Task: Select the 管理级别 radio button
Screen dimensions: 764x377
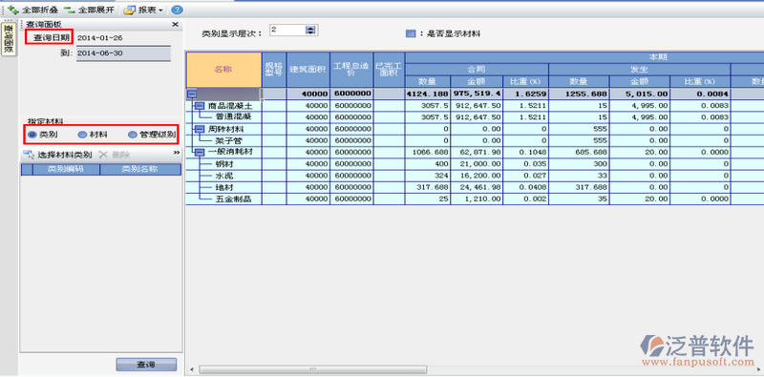Action: point(133,135)
